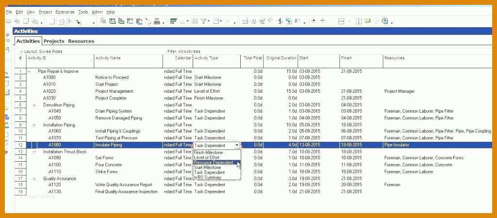Open dropdown arrow next to Filter funnel
The height and width of the screenshot is (218, 497).
[x=208, y=22]
